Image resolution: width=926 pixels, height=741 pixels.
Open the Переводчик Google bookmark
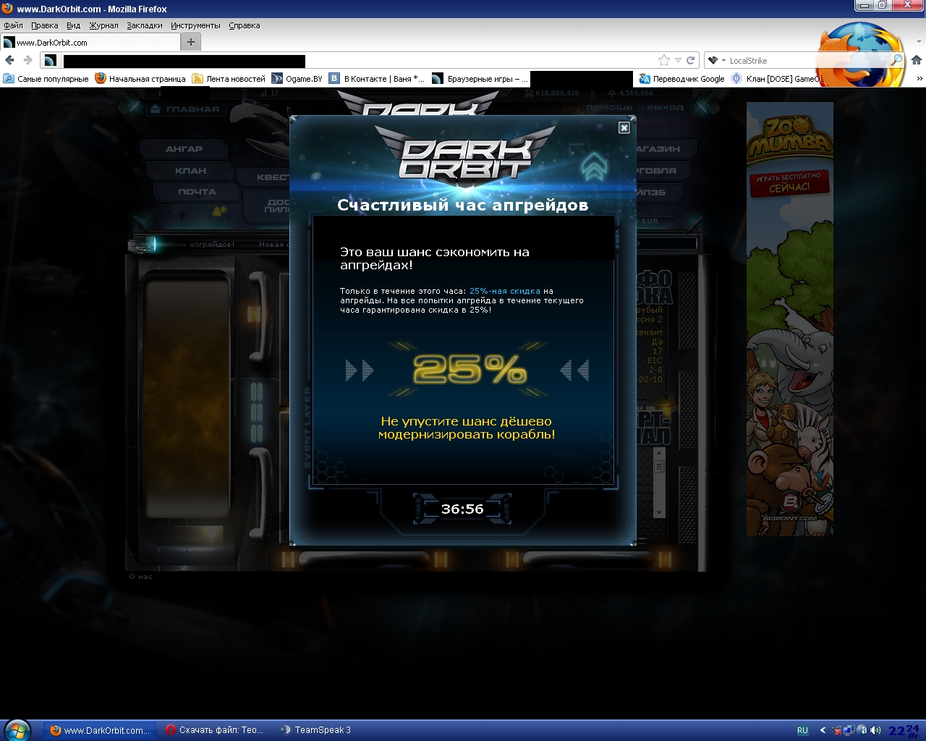click(681, 79)
